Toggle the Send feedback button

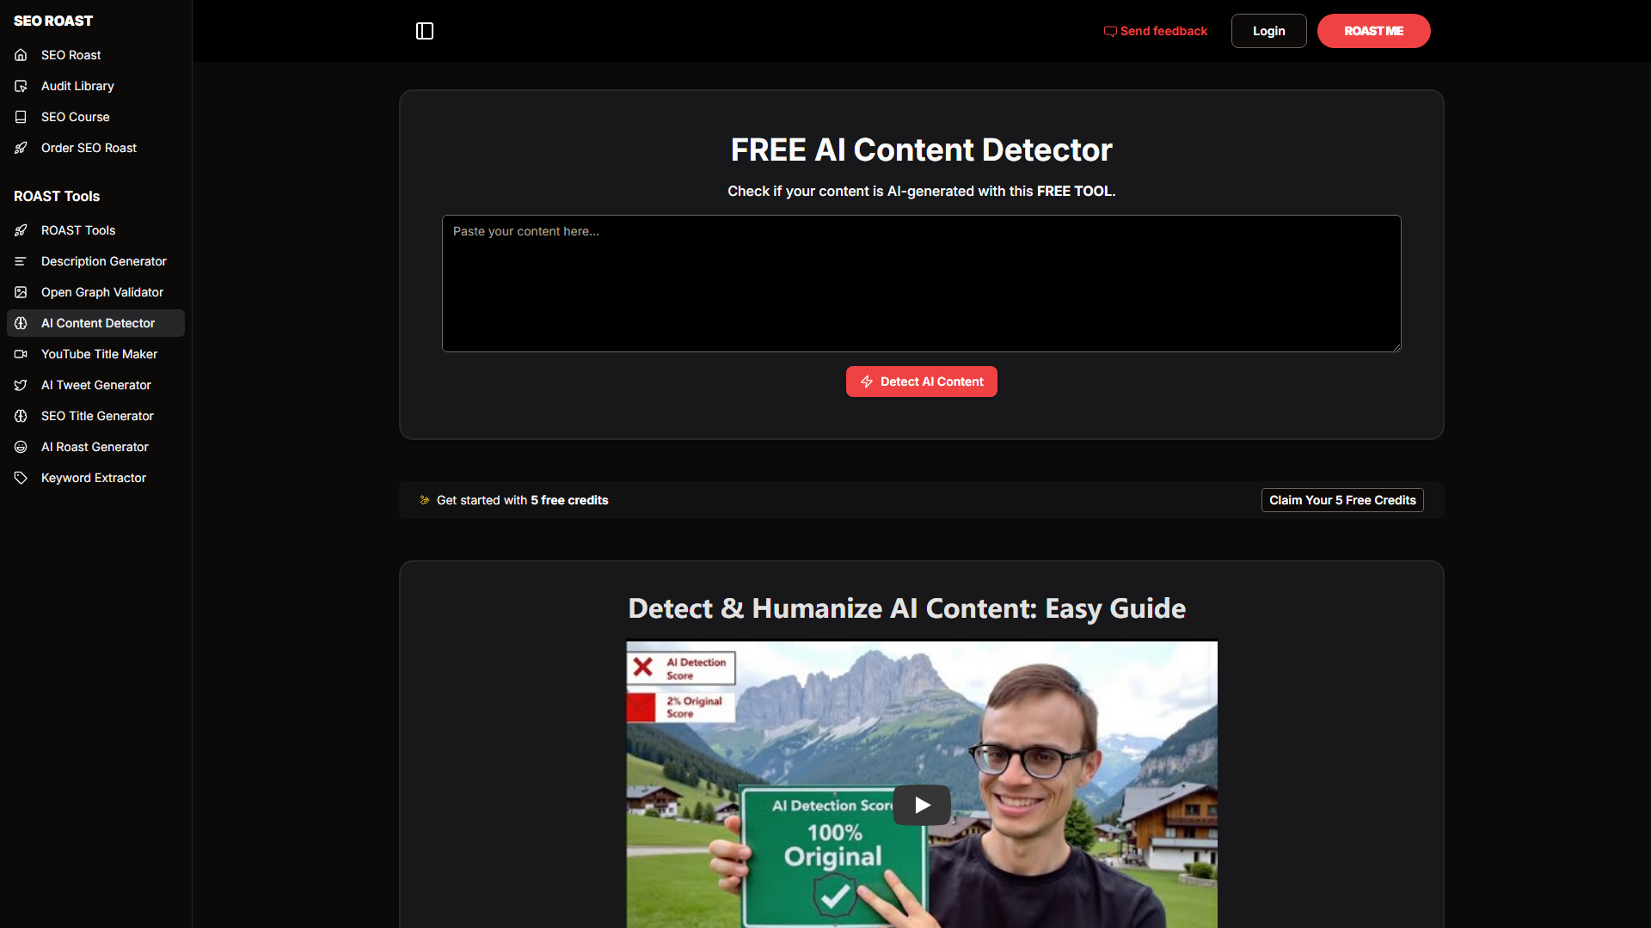click(1156, 31)
